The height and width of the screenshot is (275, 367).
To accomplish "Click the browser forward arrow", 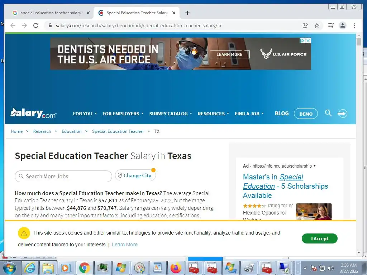I will tap(24, 25).
